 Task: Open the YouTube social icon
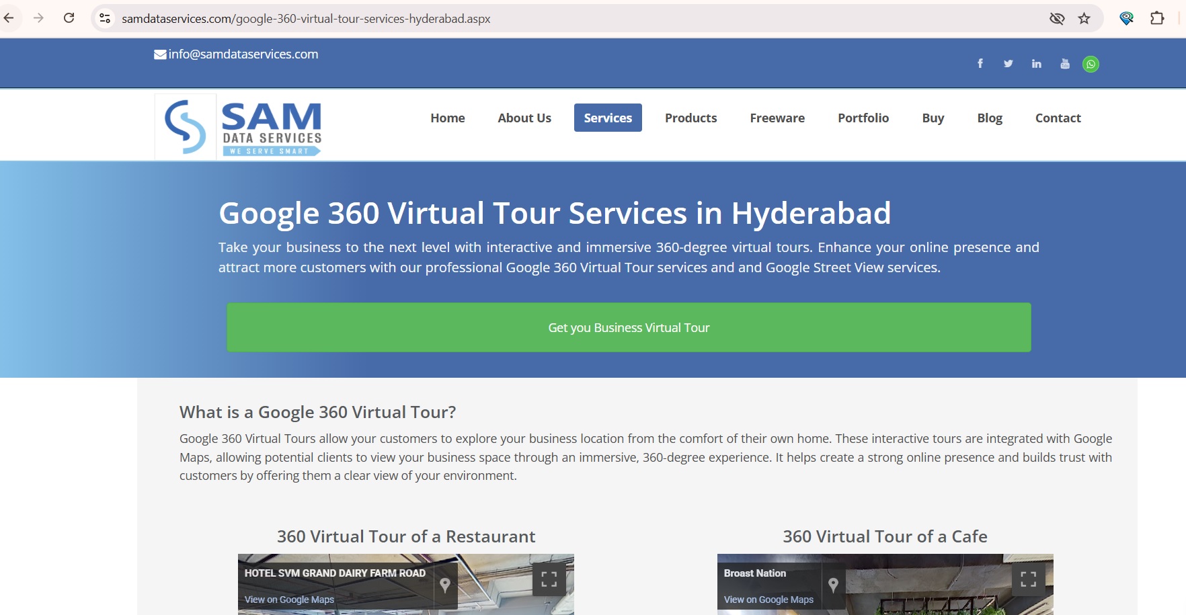(x=1065, y=64)
